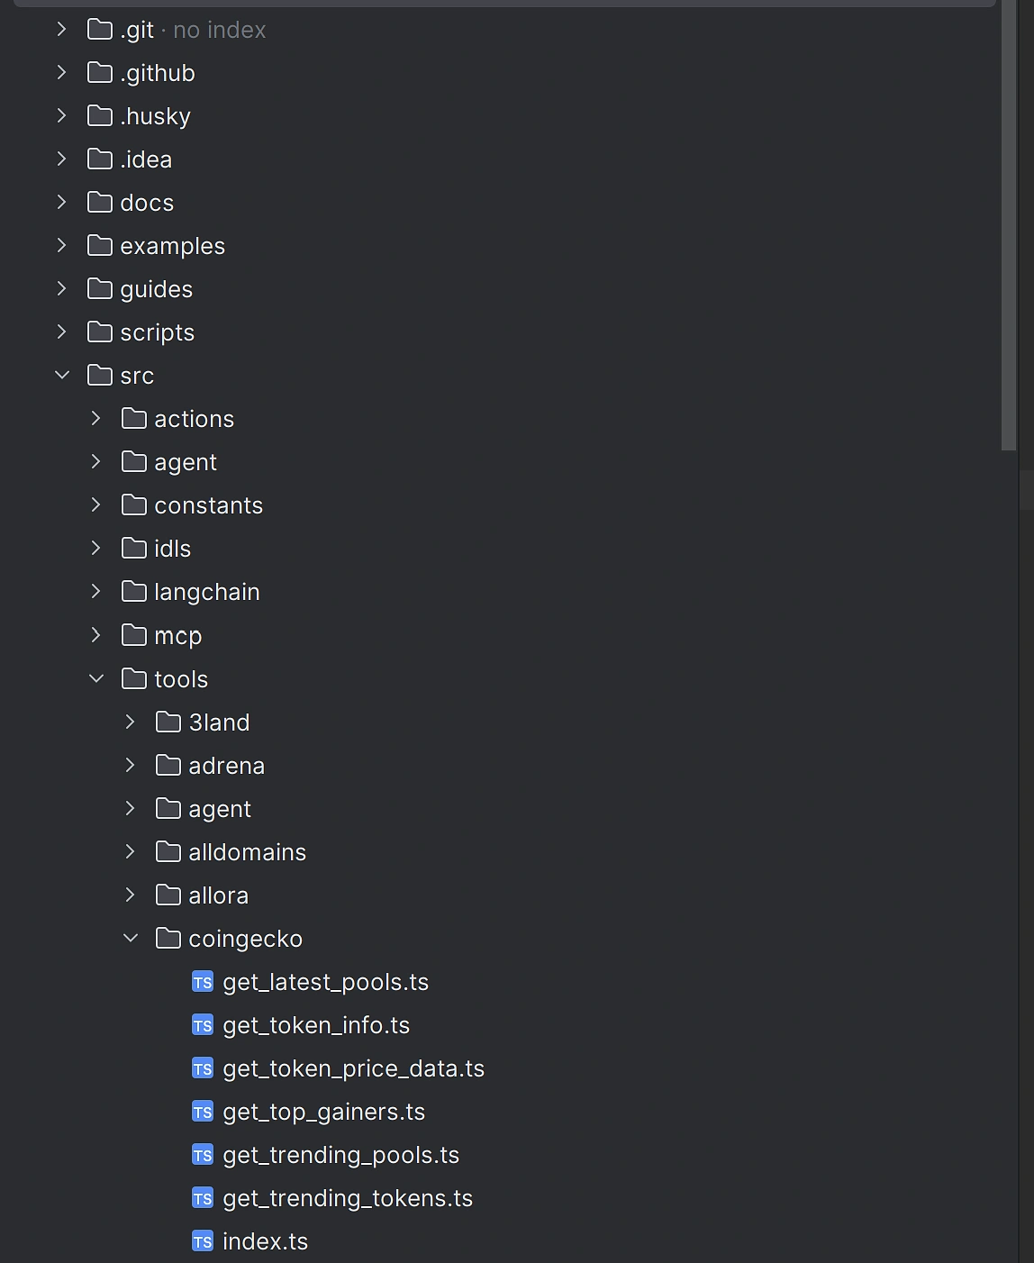This screenshot has width=1034, height=1263.
Task: Expand the .github folder
Action: (x=61, y=72)
